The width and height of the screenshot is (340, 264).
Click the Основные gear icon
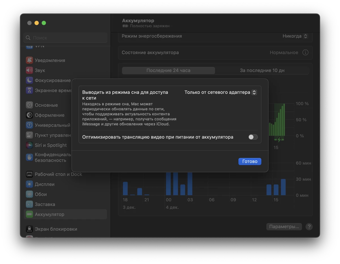click(29, 105)
